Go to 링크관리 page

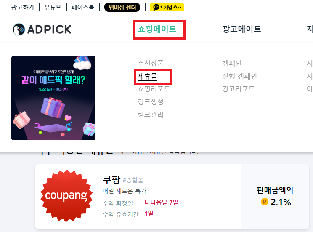point(151,115)
